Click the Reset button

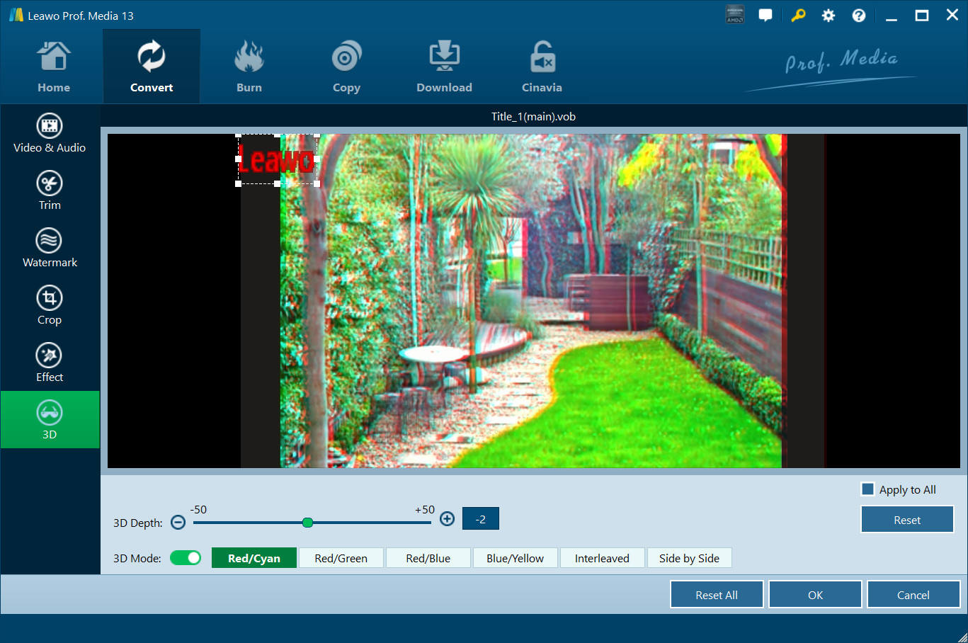[908, 520]
